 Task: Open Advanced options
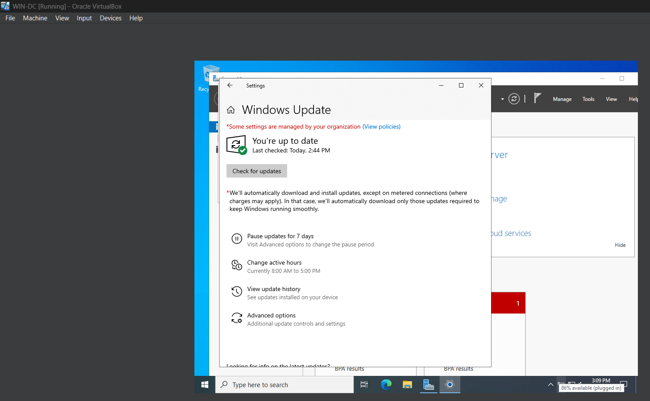[271, 316]
